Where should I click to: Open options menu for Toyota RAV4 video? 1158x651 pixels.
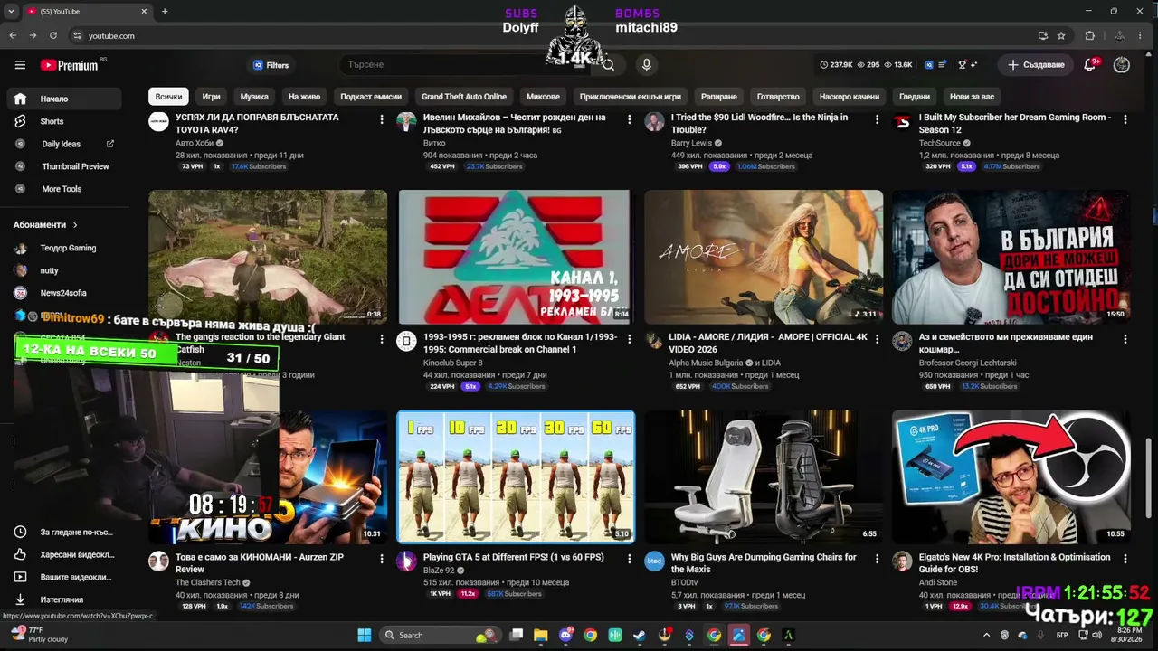(x=382, y=119)
